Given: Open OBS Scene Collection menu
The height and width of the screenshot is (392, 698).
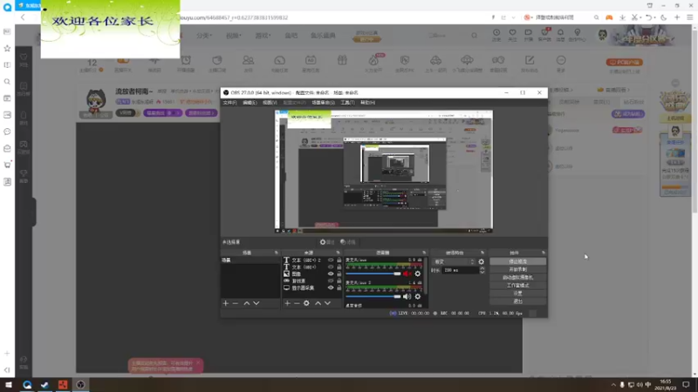Looking at the screenshot, I should 323,103.
